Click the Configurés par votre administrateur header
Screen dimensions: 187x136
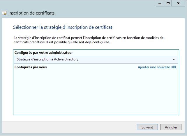pyautogui.click(x=44, y=53)
